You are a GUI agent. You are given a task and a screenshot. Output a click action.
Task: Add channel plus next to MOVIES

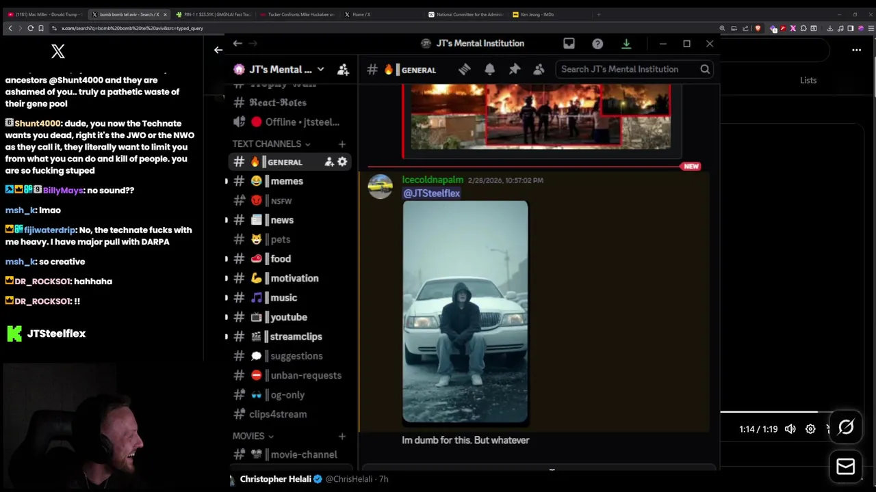(342, 436)
